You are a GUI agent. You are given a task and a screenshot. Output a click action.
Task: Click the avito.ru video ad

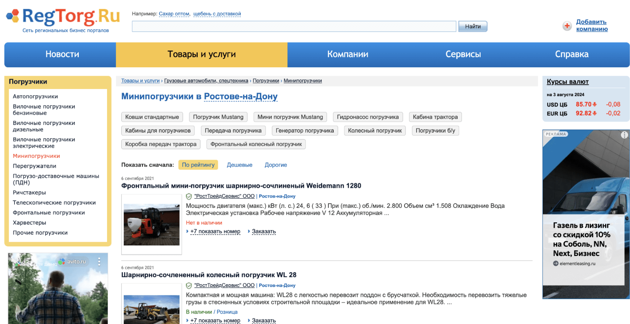58,288
